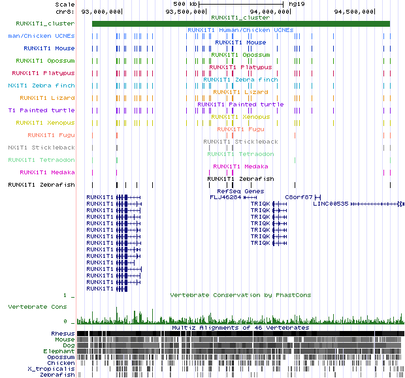Select the RUNX1T1_cluster label in left margin
The width and height of the screenshot is (405, 378).
click(38, 24)
